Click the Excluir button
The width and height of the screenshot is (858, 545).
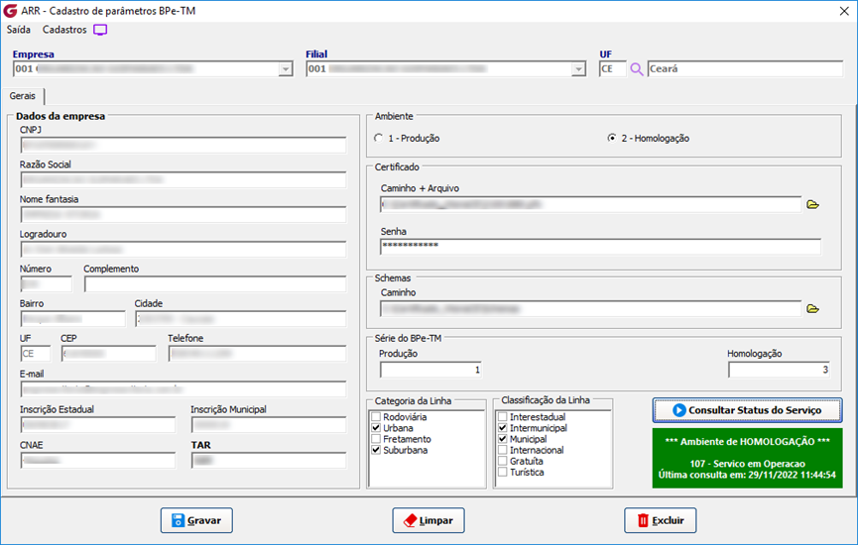click(661, 520)
